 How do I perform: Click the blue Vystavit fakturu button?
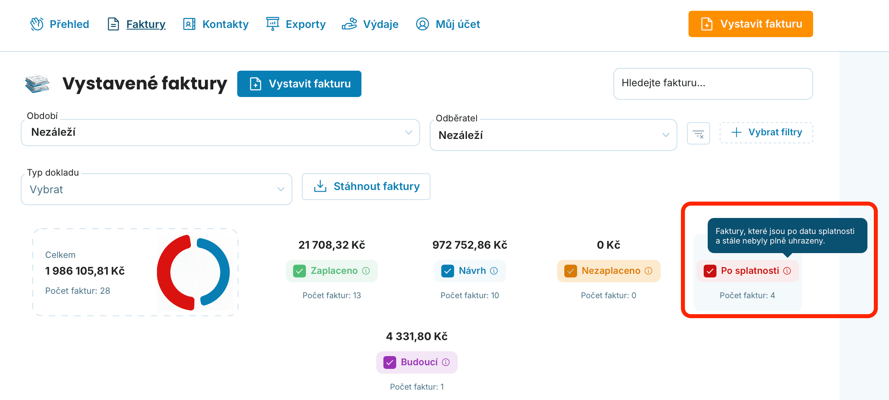(x=299, y=84)
